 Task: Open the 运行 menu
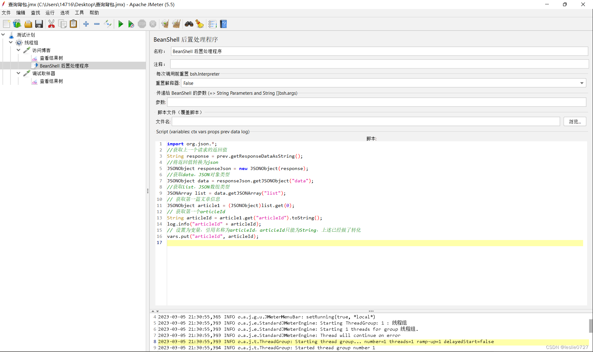coord(50,13)
